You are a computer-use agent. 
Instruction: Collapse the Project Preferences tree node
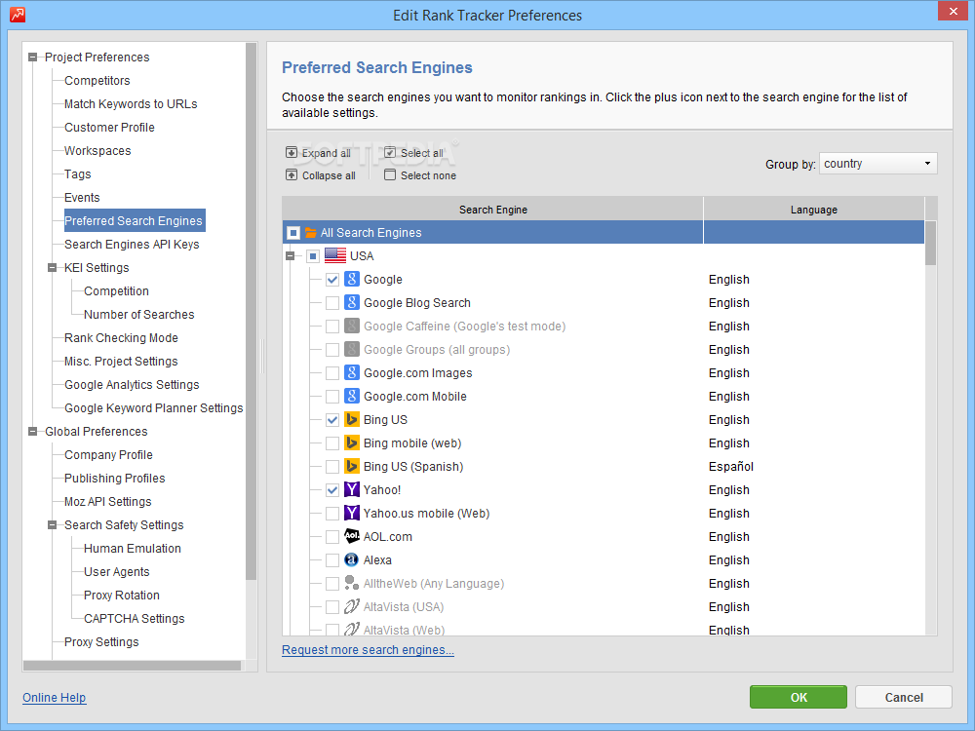(x=33, y=58)
